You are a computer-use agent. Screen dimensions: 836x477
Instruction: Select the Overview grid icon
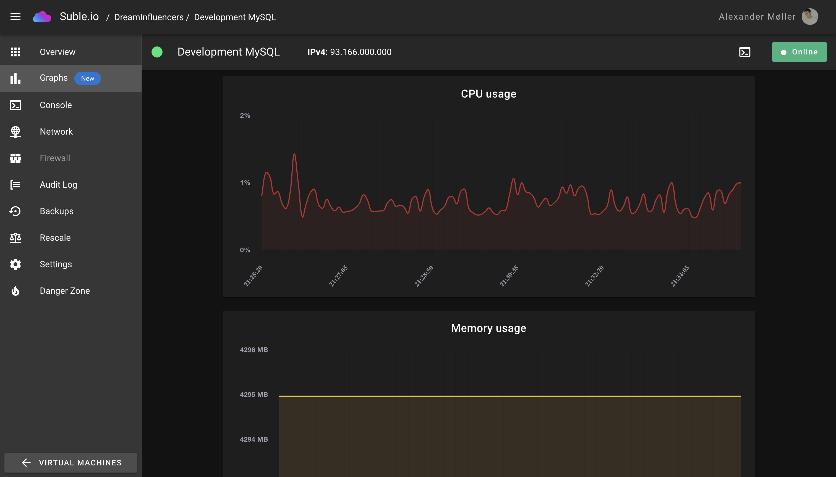pyautogui.click(x=15, y=51)
